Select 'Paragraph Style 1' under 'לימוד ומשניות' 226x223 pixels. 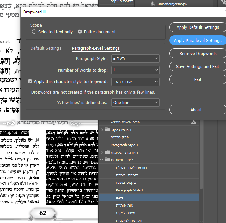(149, 190)
